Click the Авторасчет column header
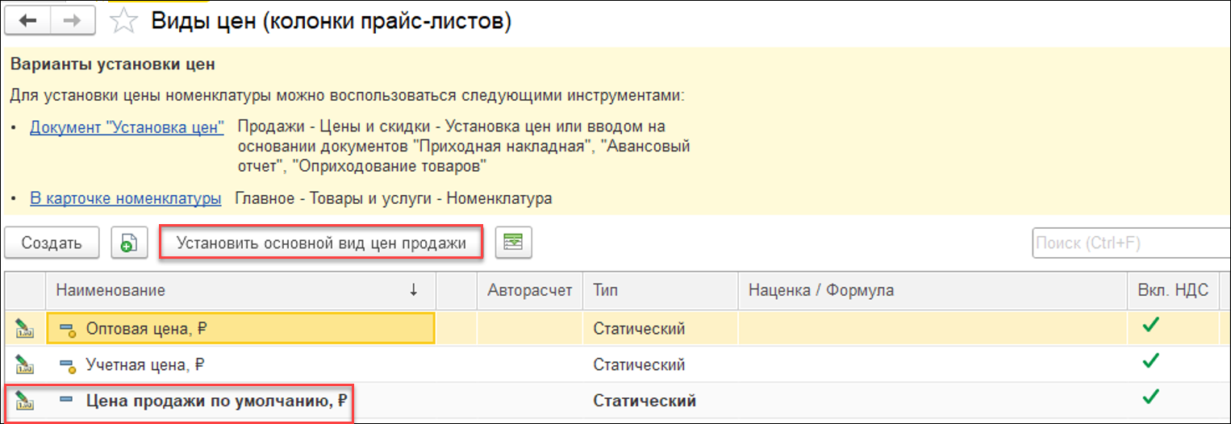The width and height of the screenshot is (1231, 424). coord(530,290)
